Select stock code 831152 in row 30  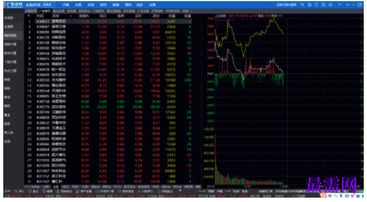point(43,176)
